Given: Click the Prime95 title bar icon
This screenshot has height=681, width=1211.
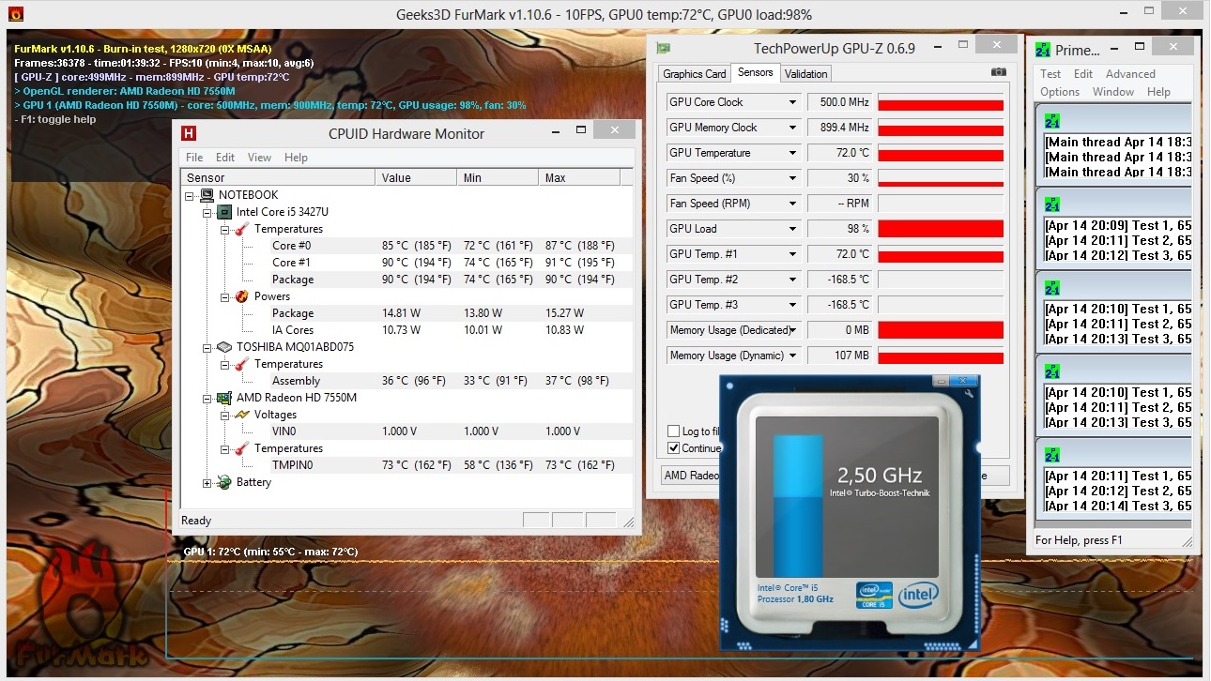Looking at the screenshot, I should 1044,50.
